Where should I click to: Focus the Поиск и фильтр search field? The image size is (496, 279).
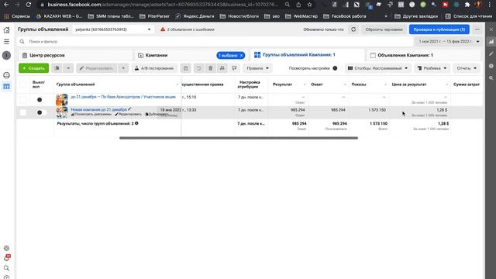click(215, 41)
